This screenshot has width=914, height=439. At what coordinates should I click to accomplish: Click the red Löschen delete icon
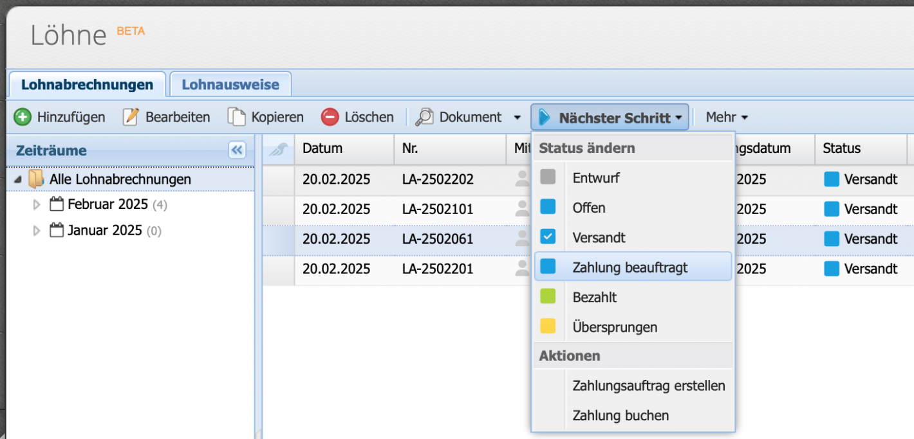click(x=330, y=117)
